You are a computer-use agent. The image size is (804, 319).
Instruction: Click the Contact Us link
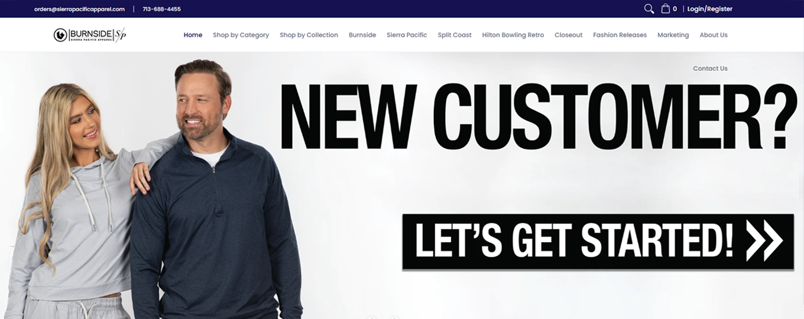click(710, 69)
